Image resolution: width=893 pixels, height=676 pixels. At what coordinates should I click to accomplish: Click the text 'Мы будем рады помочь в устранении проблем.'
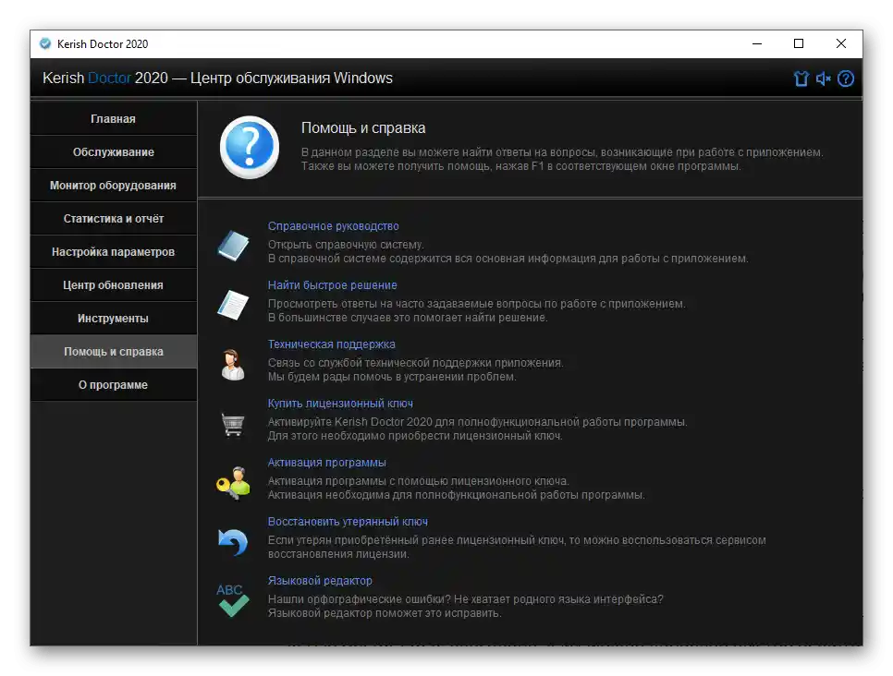tap(392, 377)
